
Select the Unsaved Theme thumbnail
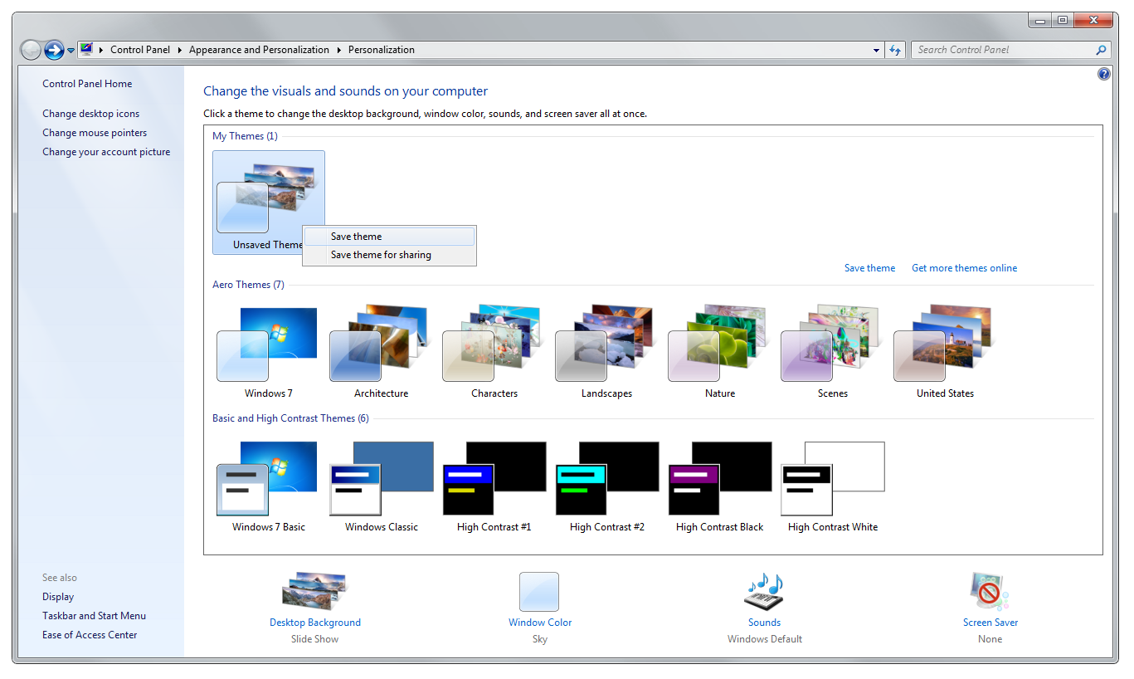pyautogui.click(x=269, y=202)
